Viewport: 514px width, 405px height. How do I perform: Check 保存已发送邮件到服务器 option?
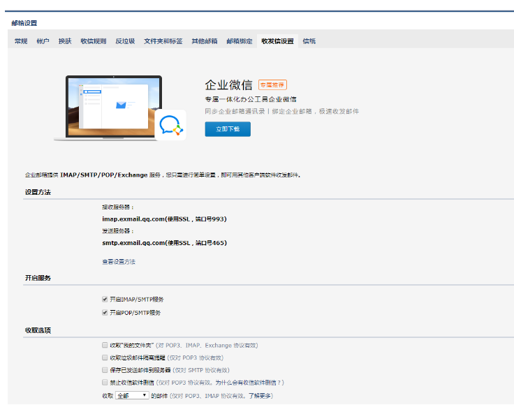click(x=105, y=370)
